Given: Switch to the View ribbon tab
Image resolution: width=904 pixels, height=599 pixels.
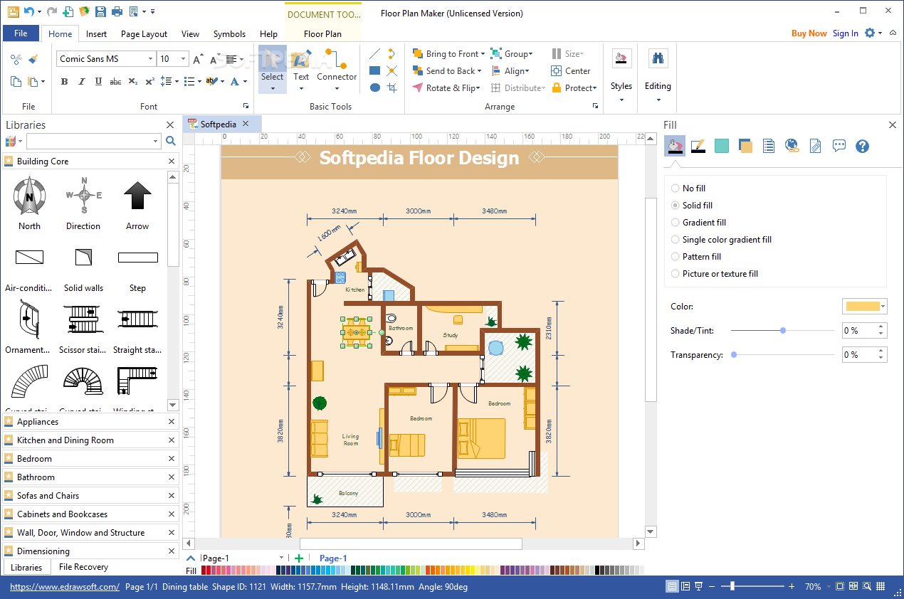Looking at the screenshot, I should (191, 33).
